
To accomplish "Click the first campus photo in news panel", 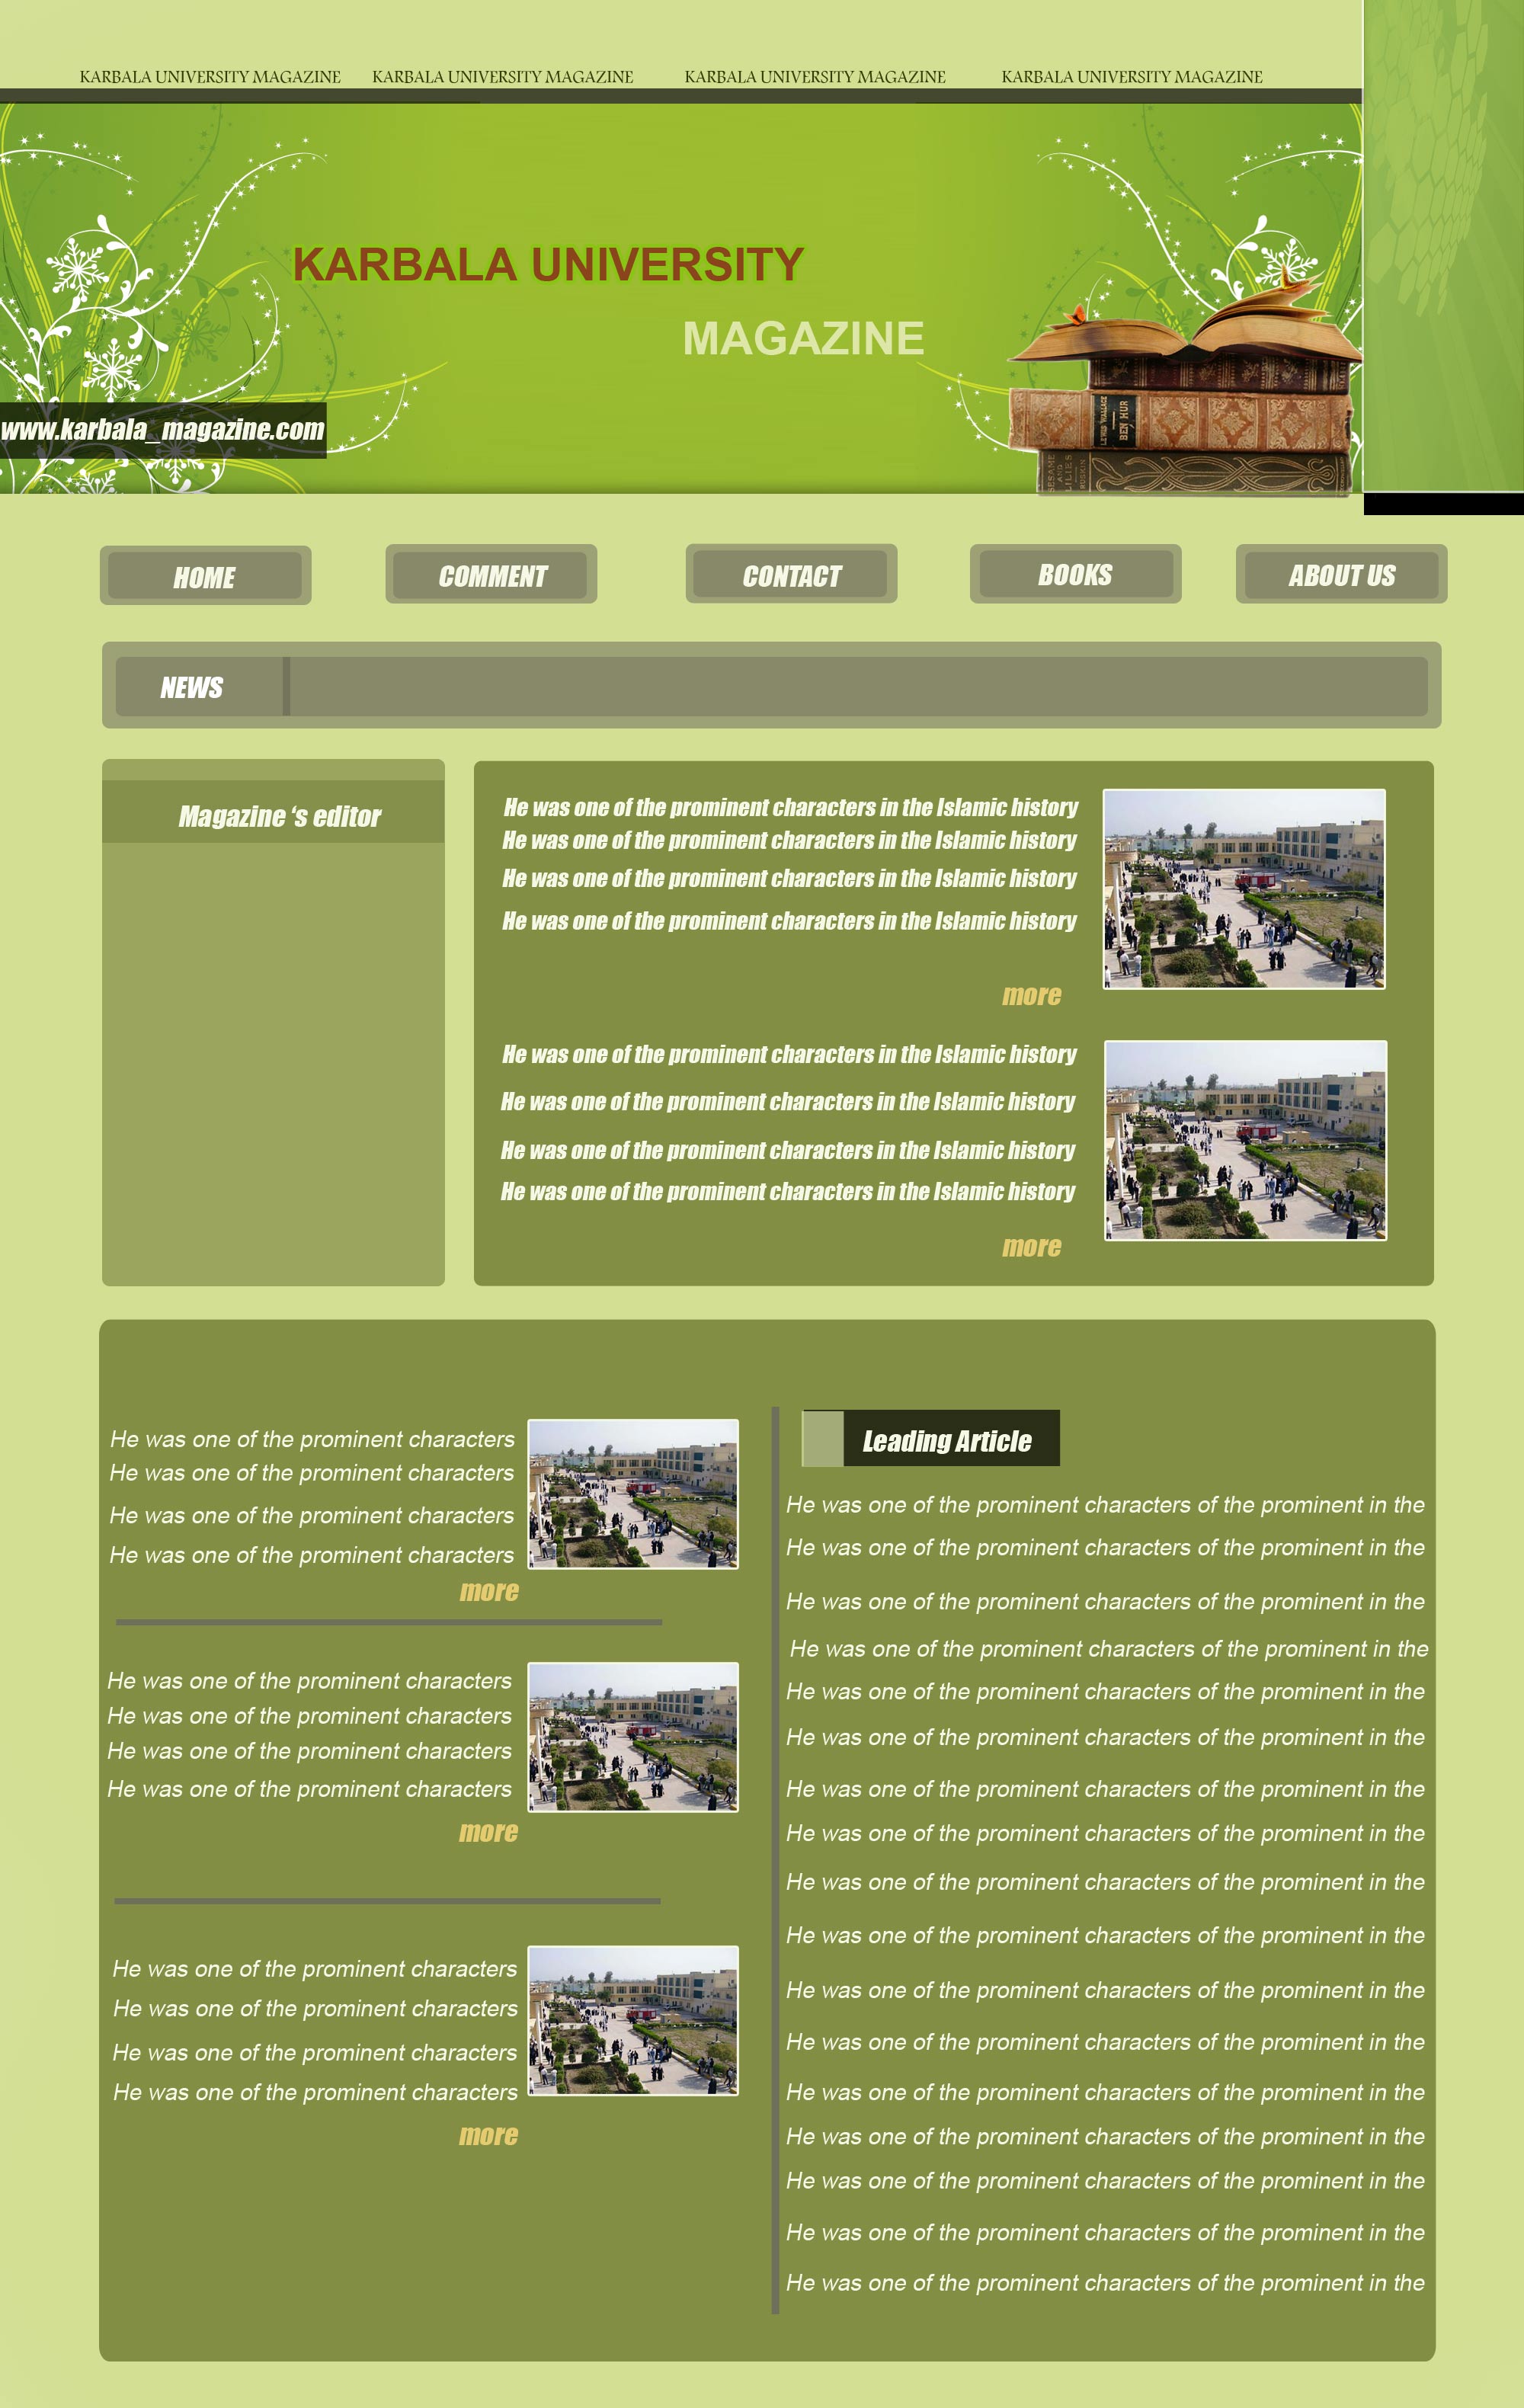I will tap(1243, 889).
